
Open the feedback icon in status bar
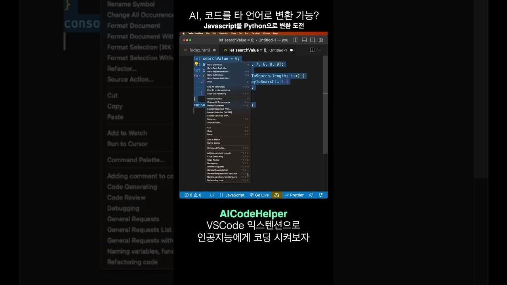311,195
